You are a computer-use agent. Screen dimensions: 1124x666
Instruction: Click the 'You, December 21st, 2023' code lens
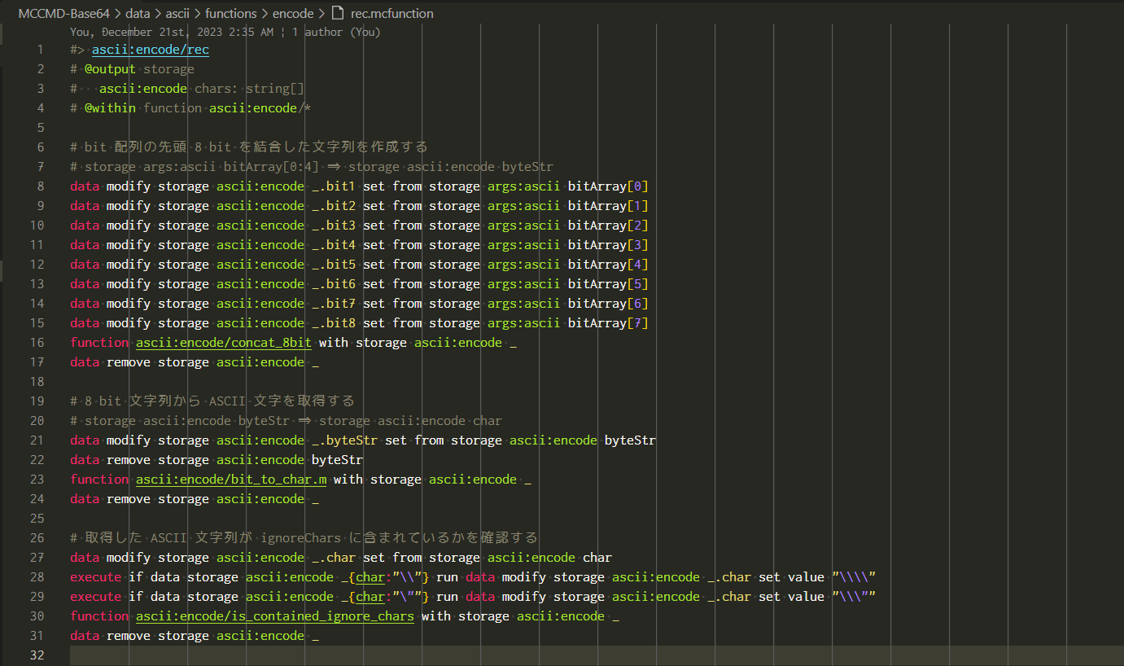(172, 33)
